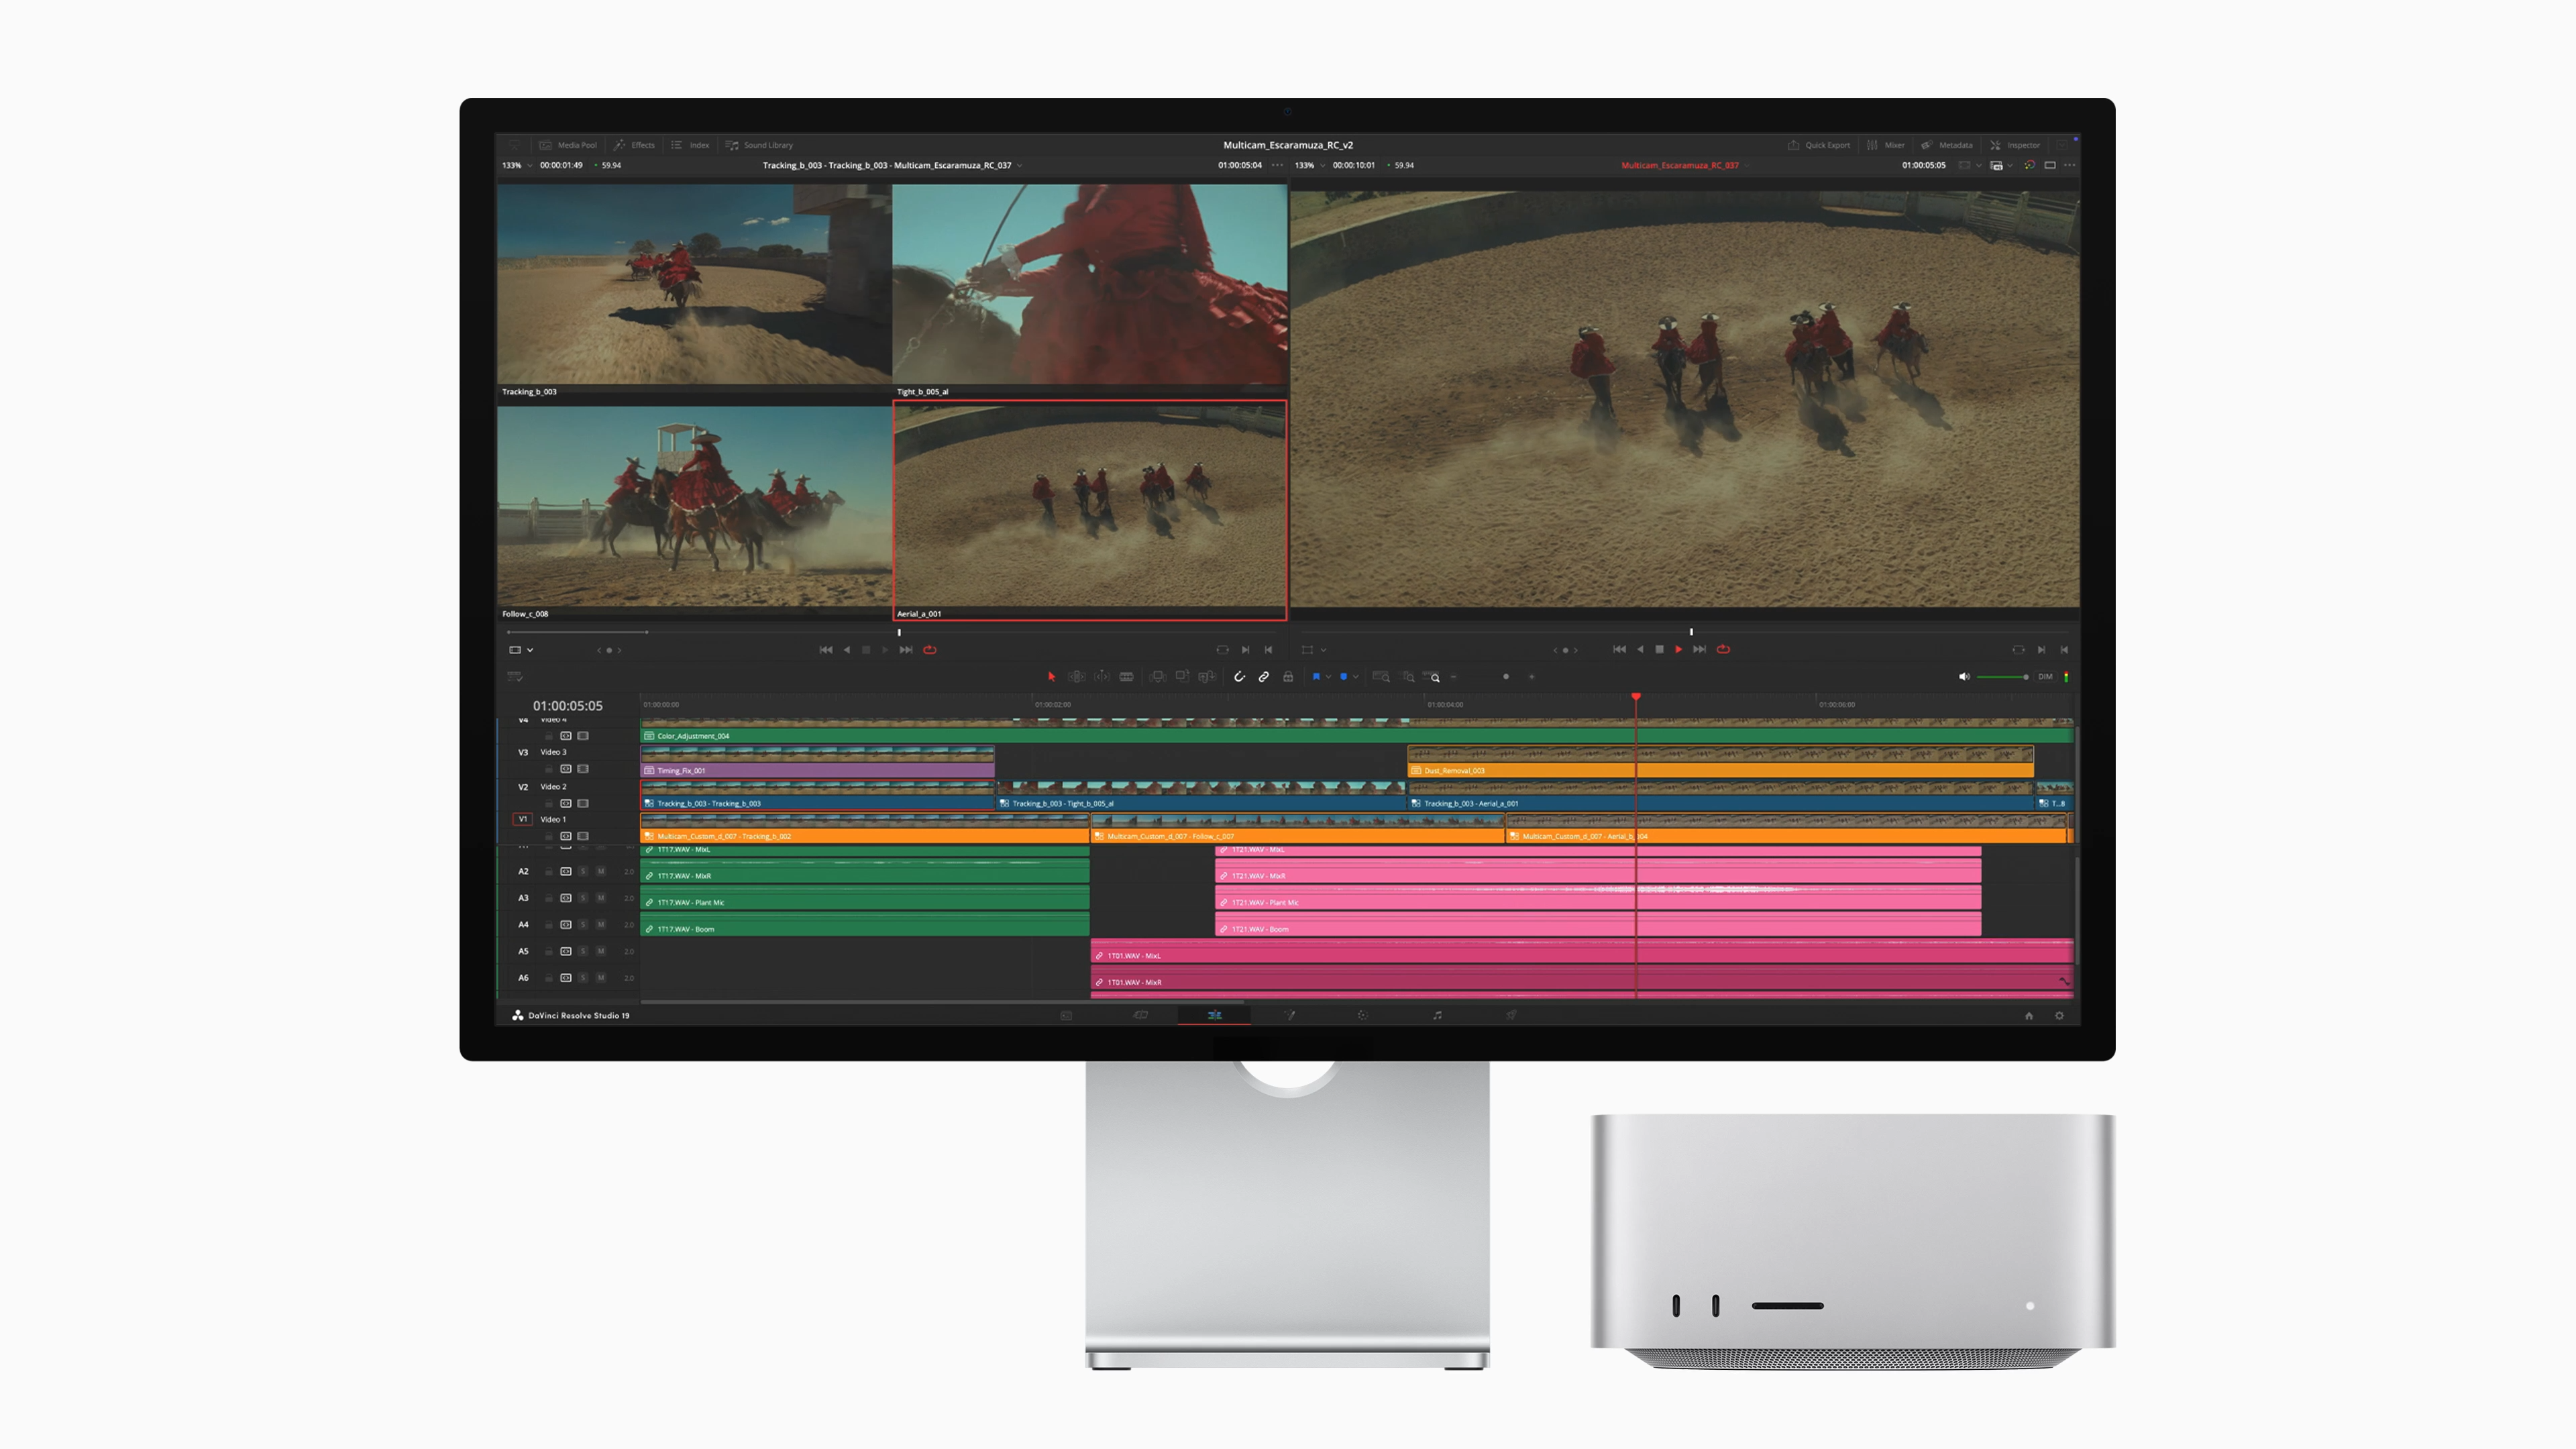Select the Aerial_a_001 multicam angle
Viewport: 2576px width, 1449px height.
1089,509
